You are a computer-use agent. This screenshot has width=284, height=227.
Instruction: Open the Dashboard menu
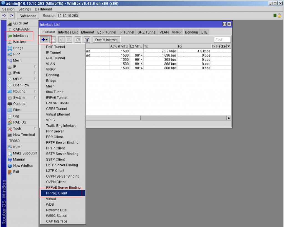pos(43,9)
